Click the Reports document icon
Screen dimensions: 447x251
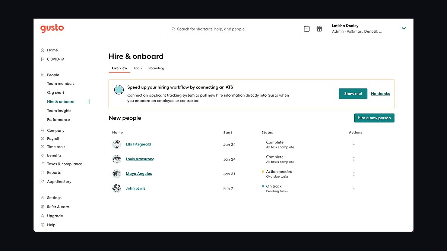point(42,173)
